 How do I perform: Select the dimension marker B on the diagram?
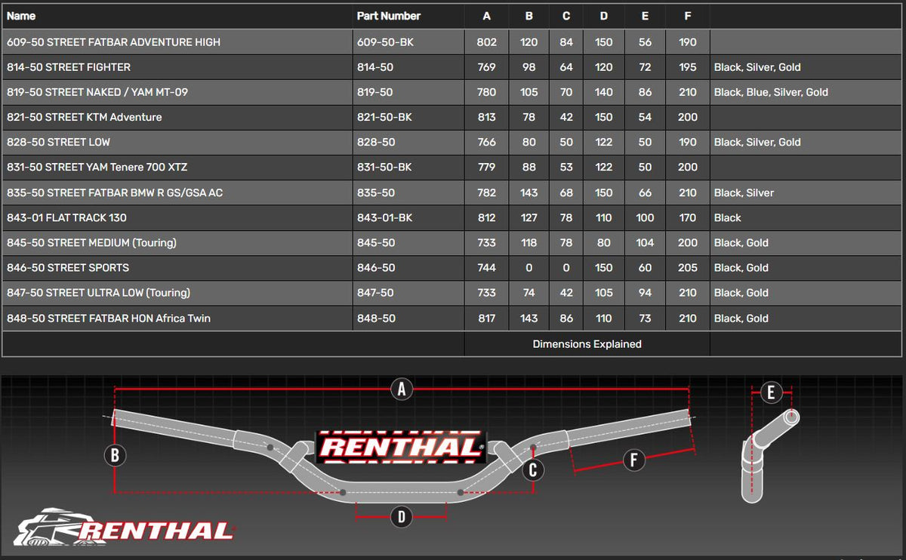click(x=115, y=455)
